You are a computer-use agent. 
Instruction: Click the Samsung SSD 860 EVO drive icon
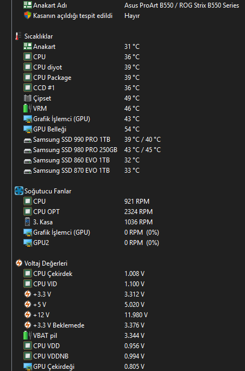pos(28,161)
